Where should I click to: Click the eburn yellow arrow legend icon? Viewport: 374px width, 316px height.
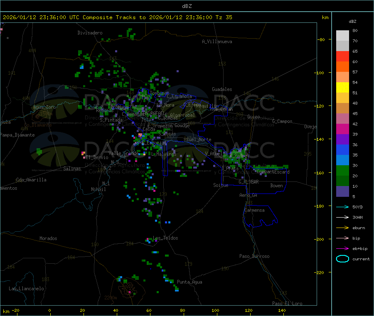pos(342,228)
